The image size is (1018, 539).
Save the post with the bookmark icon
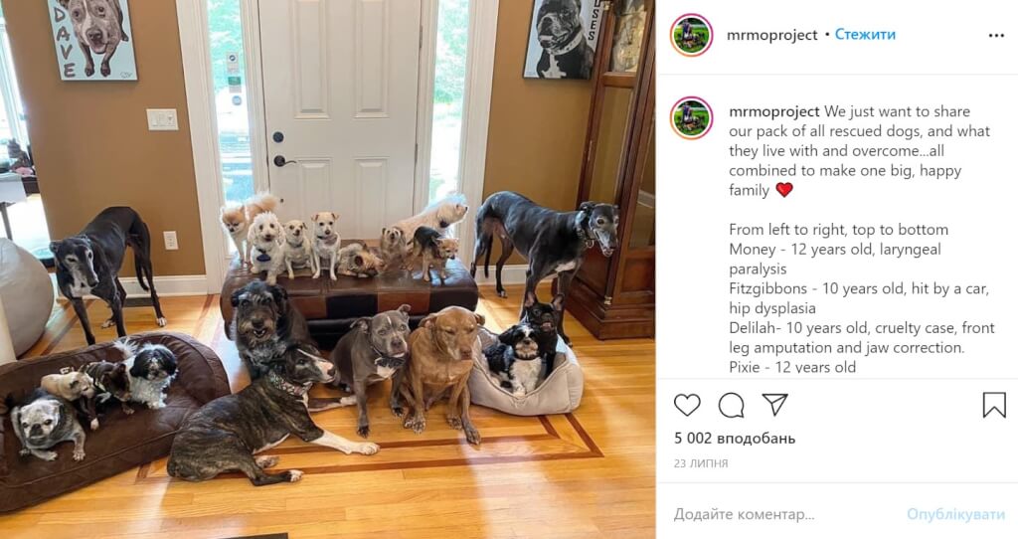click(x=994, y=405)
